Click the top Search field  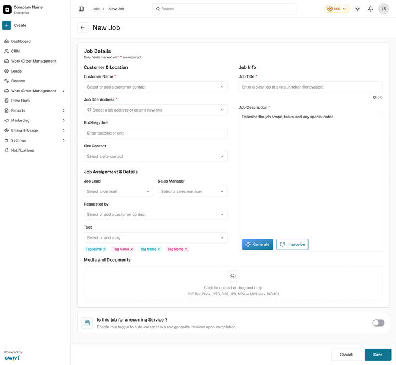click(x=224, y=9)
